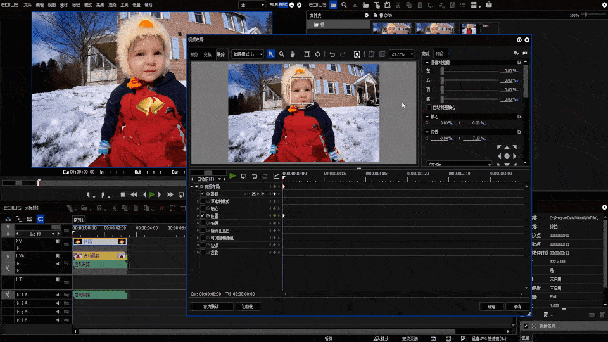Expand the 1 A audio track

(18, 295)
